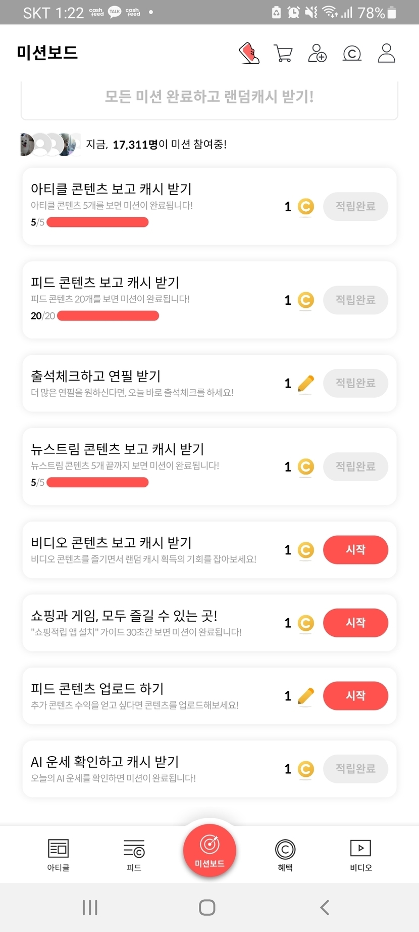
Task: Go to the 비디오 tab
Action: (360, 855)
